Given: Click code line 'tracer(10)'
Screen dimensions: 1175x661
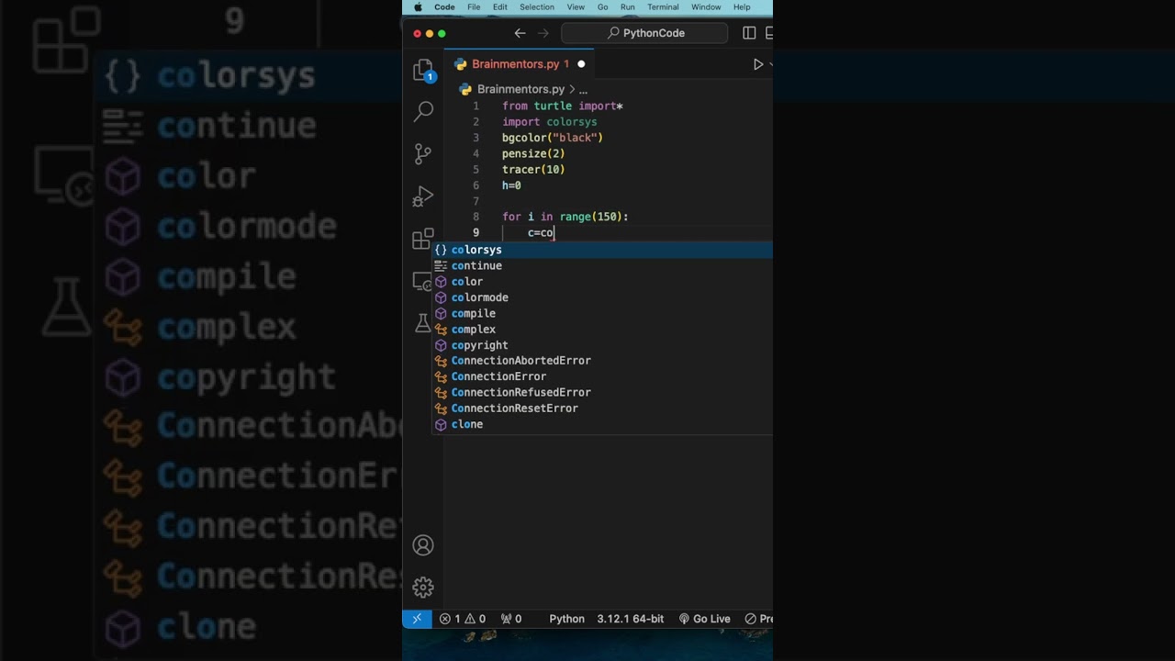Looking at the screenshot, I should tap(533, 170).
